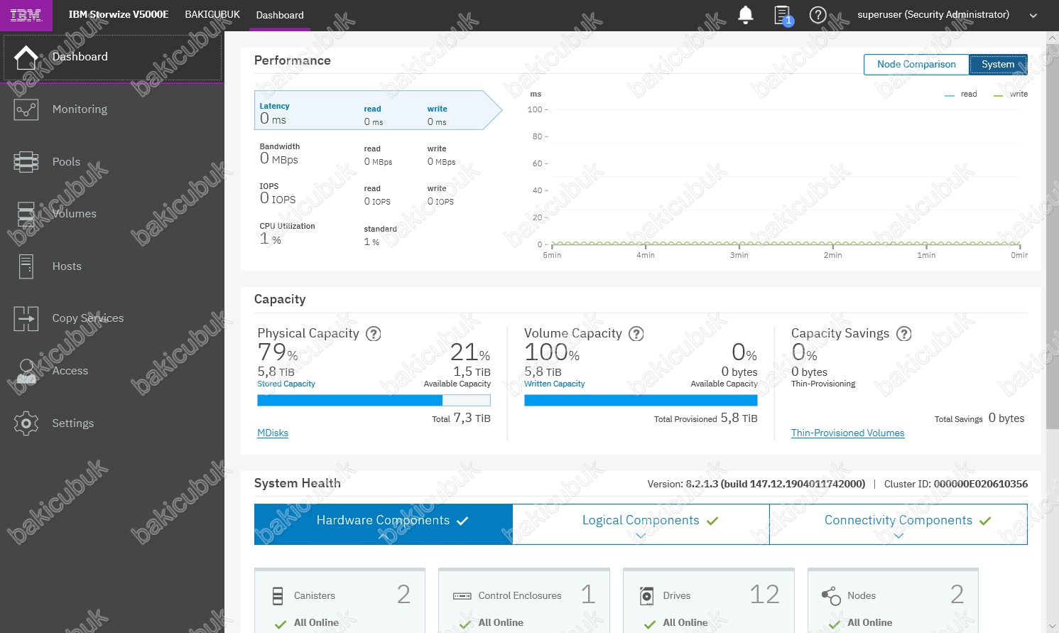Click the Monitoring sidebar icon
Viewport: 1059px width, 633px height.
tap(26, 109)
